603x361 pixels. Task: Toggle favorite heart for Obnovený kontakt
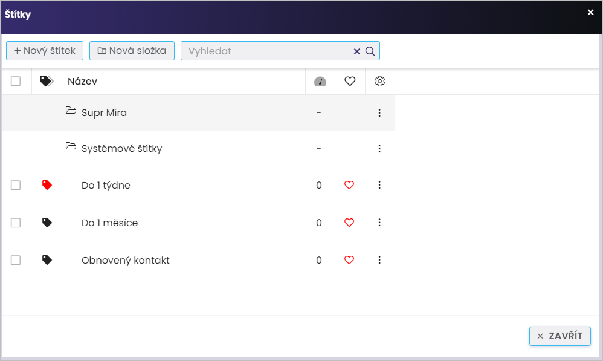pyautogui.click(x=349, y=260)
